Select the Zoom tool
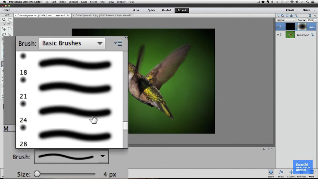Image resolution: width=318 pixels, height=179 pixels. (x=4, y=20)
